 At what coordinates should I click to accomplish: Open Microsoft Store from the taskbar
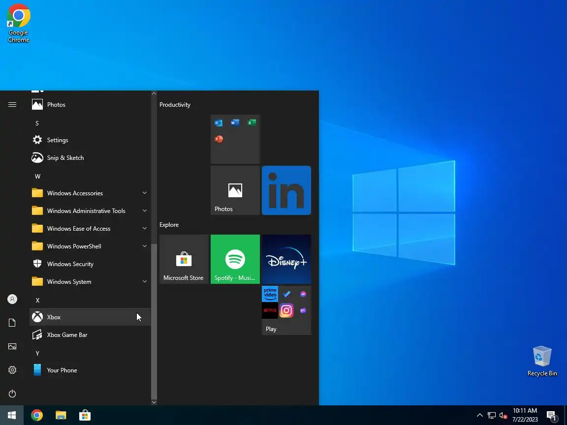click(x=85, y=415)
